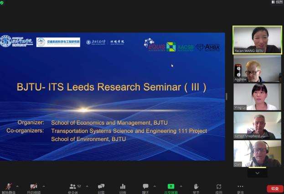The height and width of the screenshot is (194, 284).
Task: Open the polls bar-chart icon
Action: (123, 186)
